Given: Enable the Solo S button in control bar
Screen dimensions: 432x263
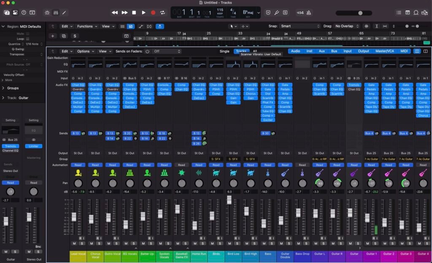Looking at the screenshot, I should [285, 13].
